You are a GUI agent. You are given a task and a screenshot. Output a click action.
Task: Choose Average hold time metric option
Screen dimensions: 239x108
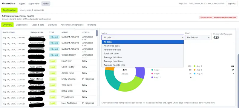click(143, 61)
